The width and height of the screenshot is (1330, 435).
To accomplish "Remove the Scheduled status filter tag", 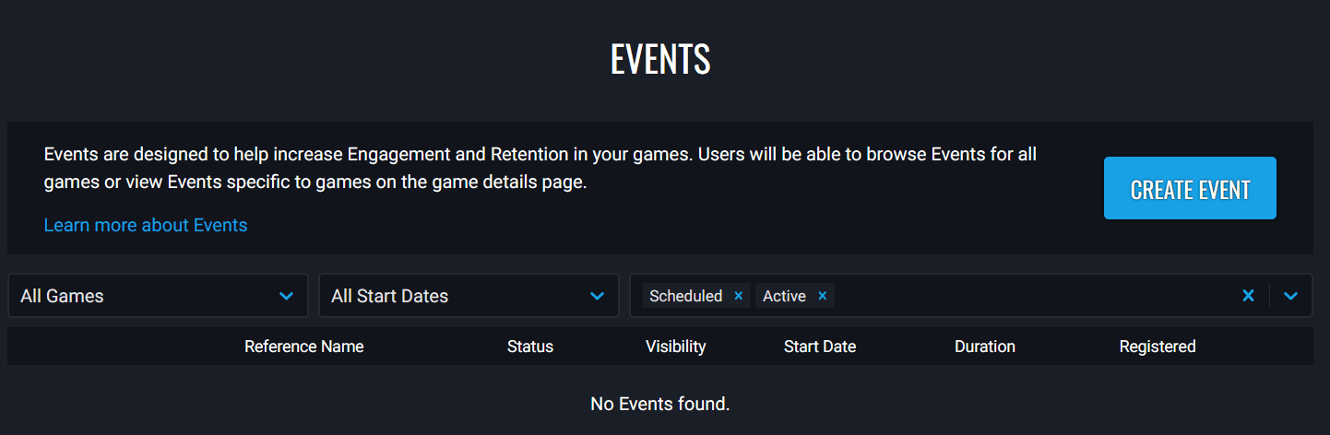I will point(738,296).
